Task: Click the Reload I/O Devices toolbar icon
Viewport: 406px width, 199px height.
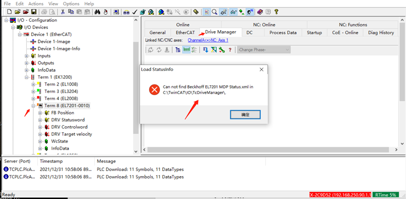Action: 169,12
